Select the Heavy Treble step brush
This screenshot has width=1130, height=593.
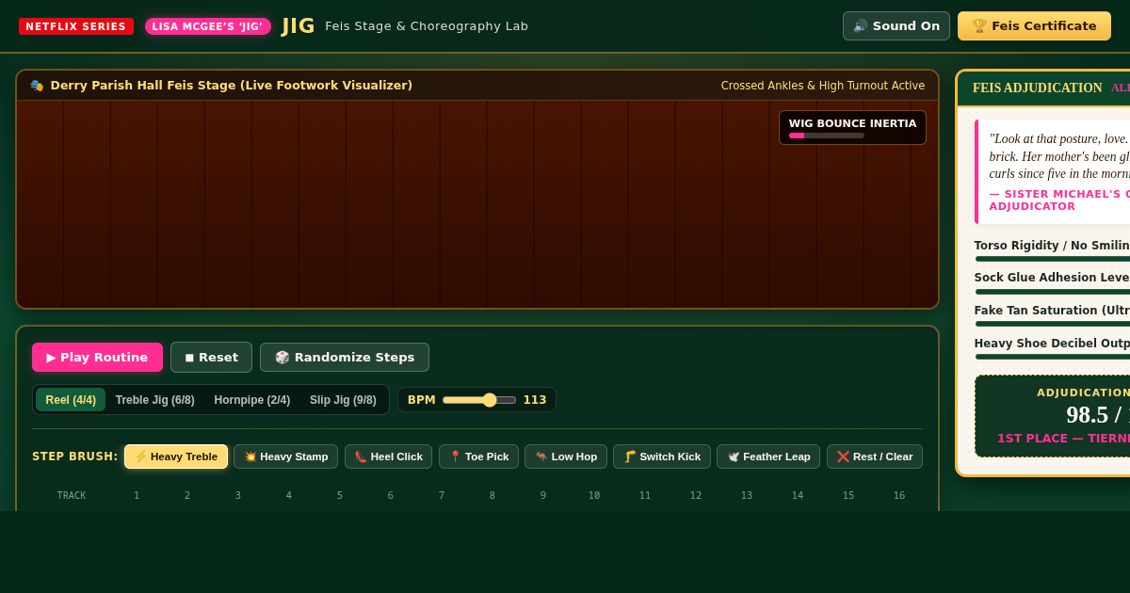(x=176, y=457)
